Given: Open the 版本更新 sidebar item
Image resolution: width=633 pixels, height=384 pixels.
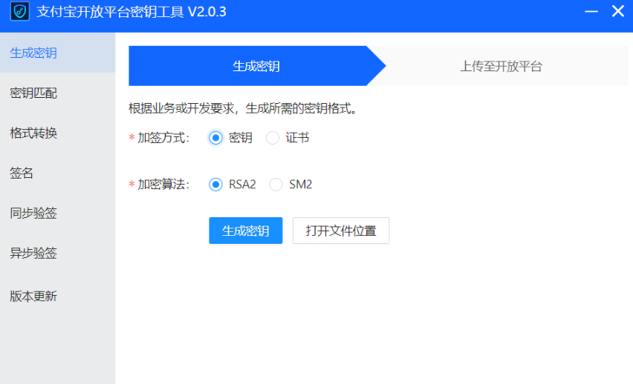Looking at the screenshot, I should pyautogui.click(x=58, y=297).
